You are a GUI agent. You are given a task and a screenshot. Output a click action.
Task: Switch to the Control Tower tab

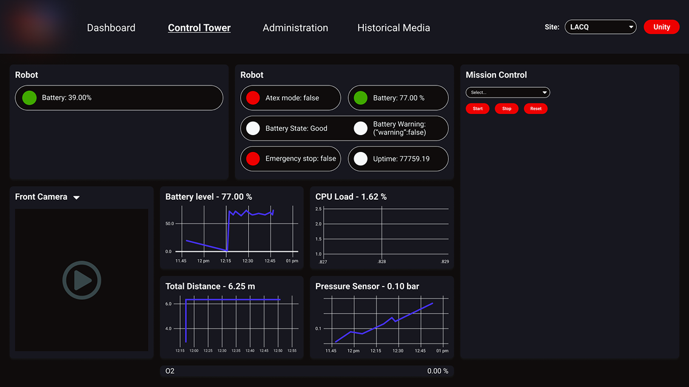[199, 28]
